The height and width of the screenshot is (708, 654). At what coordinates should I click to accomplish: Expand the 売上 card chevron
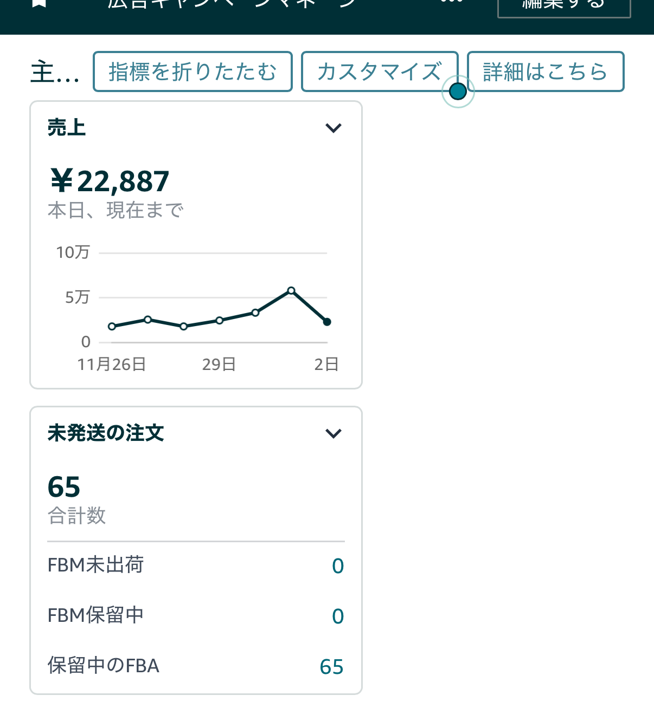tap(333, 128)
